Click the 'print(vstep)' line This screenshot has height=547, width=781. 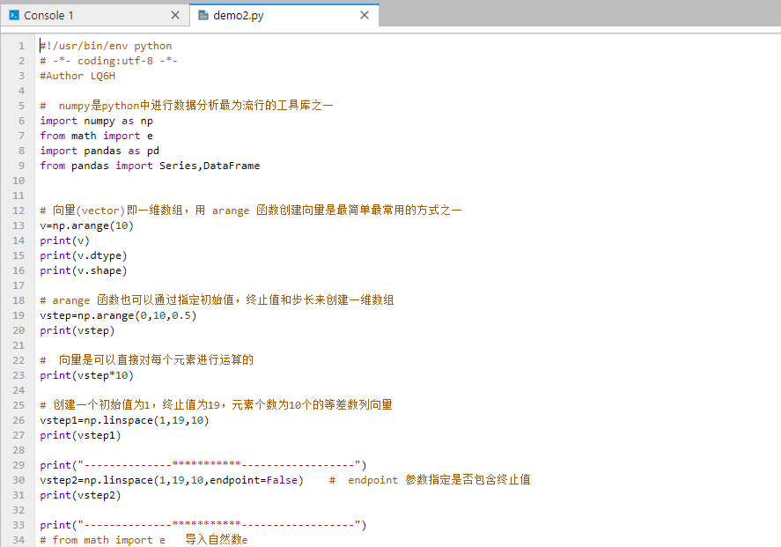[77, 331]
